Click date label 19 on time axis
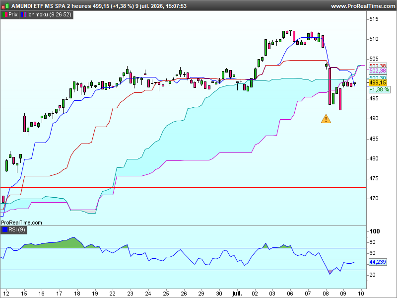The image size is (397, 298). point(95,294)
